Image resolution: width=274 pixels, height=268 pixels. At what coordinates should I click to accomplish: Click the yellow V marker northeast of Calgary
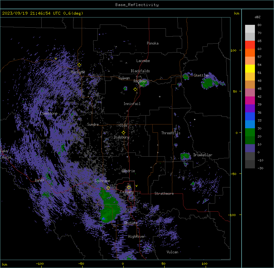point(136,186)
